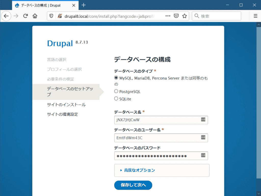
Task: Click the プロフィールの選択 step
Action: [x=64, y=69]
